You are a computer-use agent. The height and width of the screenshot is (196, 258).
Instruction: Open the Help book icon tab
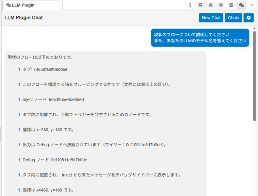pyautogui.click(x=200, y=5)
